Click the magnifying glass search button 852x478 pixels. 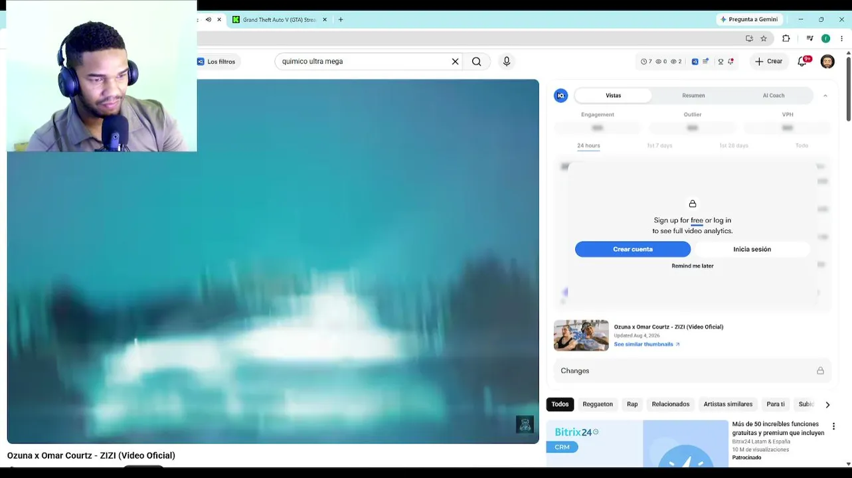(477, 61)
